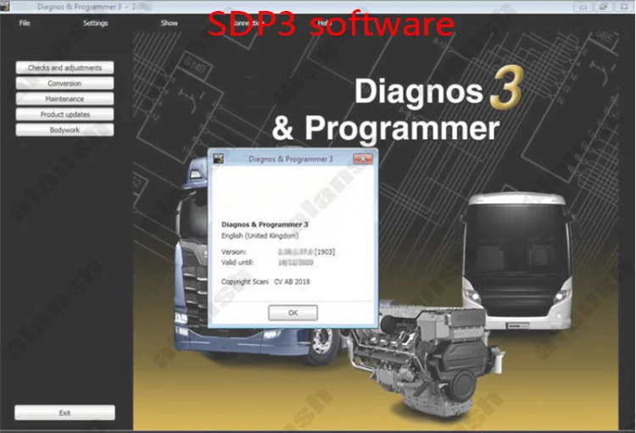The image size is (636, 433).
Task: Exit the application via Exit button
Action: click(x=65, y=413)
